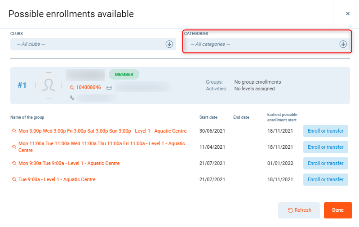Enroll in group starting 11/04/2021
Image resolution: width=359 pixels, height=227 pixels.
click(x=325, y=147)
